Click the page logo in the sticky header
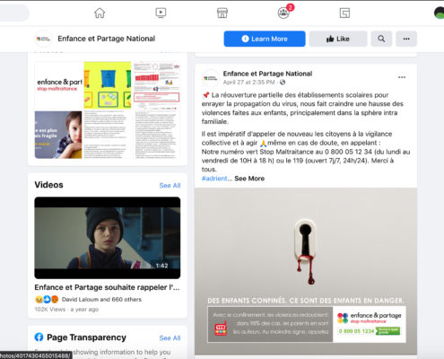This screenshot has height=359, width=444. tap(43, 39)
